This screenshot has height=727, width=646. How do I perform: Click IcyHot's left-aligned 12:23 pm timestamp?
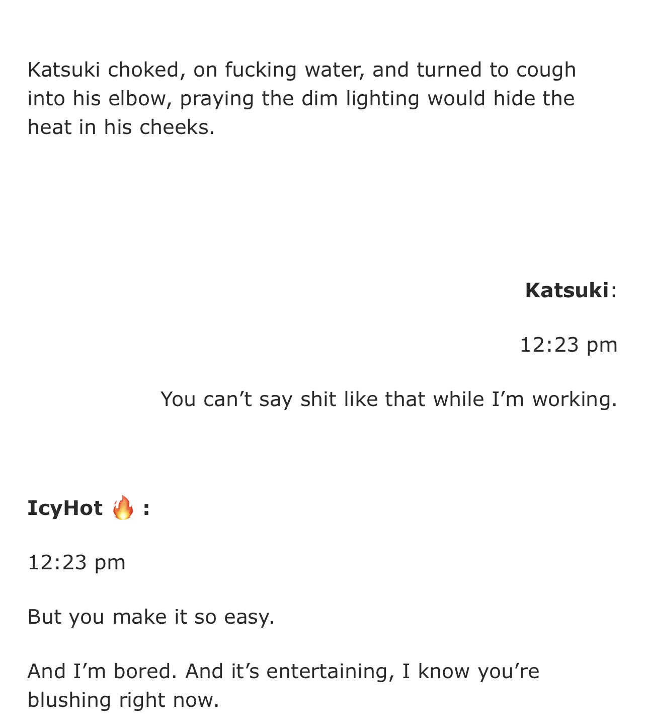[76, 562]
